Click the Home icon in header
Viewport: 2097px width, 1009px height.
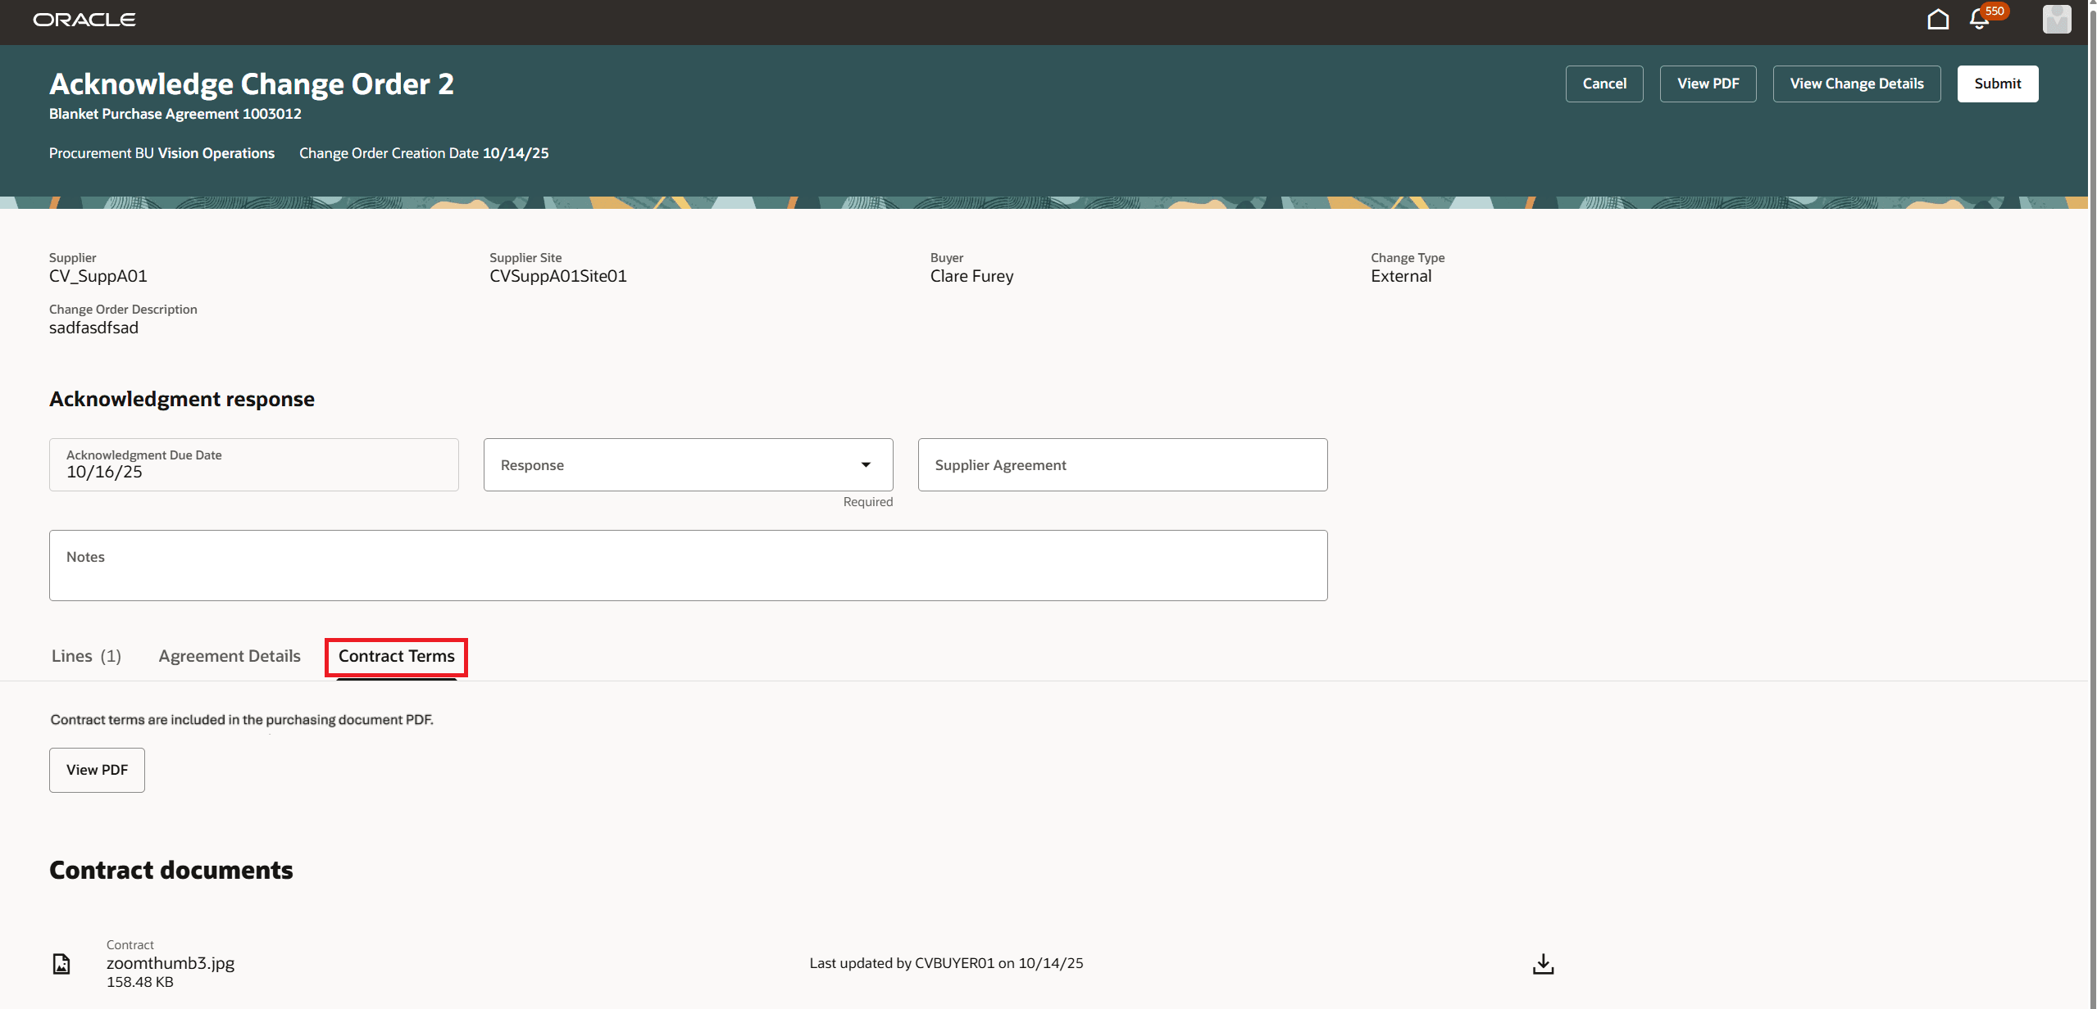click(1938, 20)
